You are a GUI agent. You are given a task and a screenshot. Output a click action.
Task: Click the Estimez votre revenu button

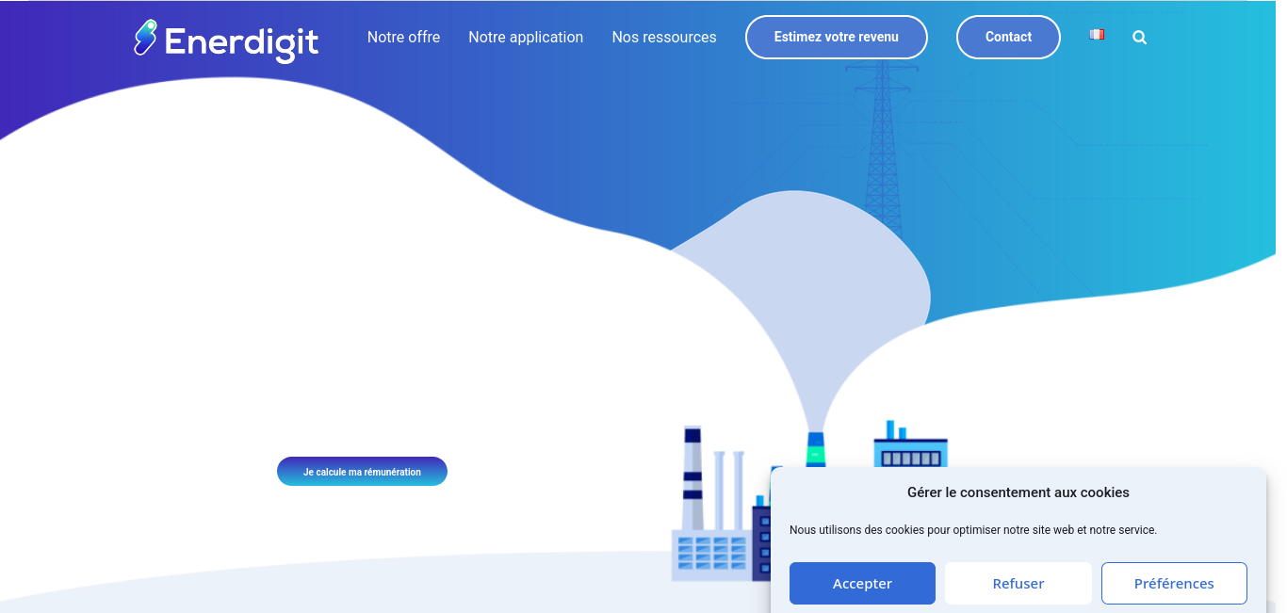click(836, 38)
